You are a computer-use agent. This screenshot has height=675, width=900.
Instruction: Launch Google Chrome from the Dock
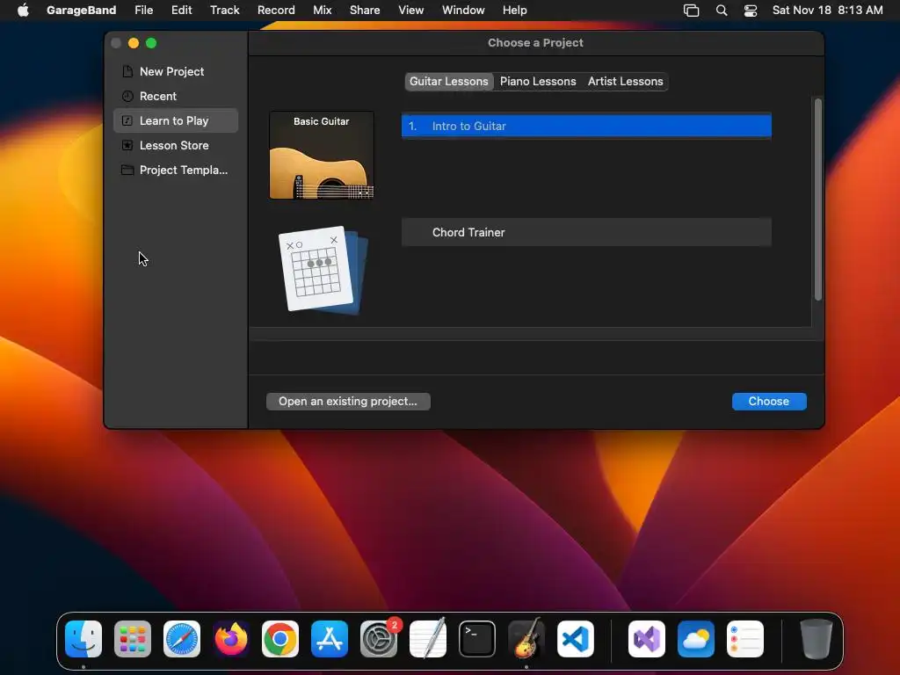[280, 639]
